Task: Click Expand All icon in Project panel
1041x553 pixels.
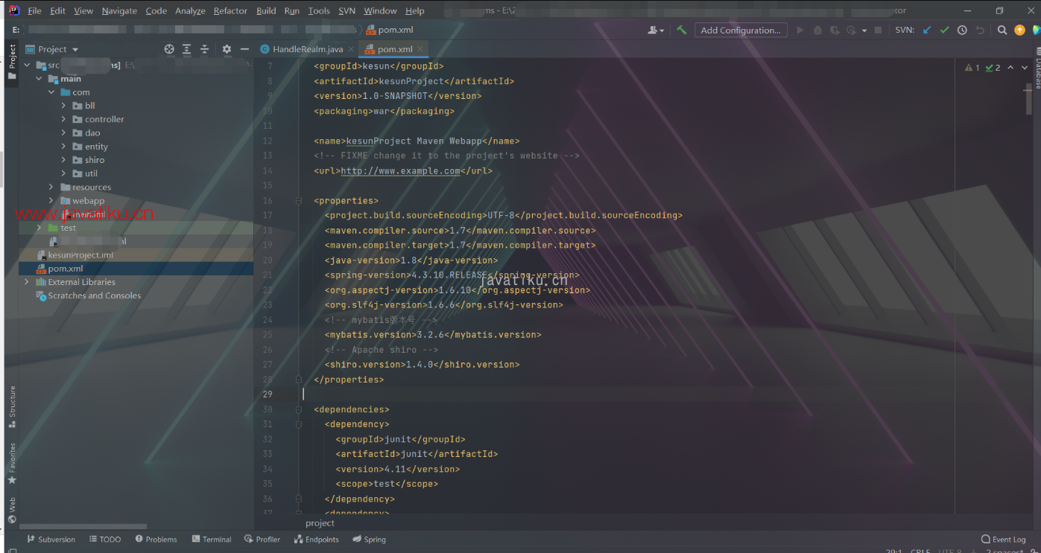Action: 187,49
